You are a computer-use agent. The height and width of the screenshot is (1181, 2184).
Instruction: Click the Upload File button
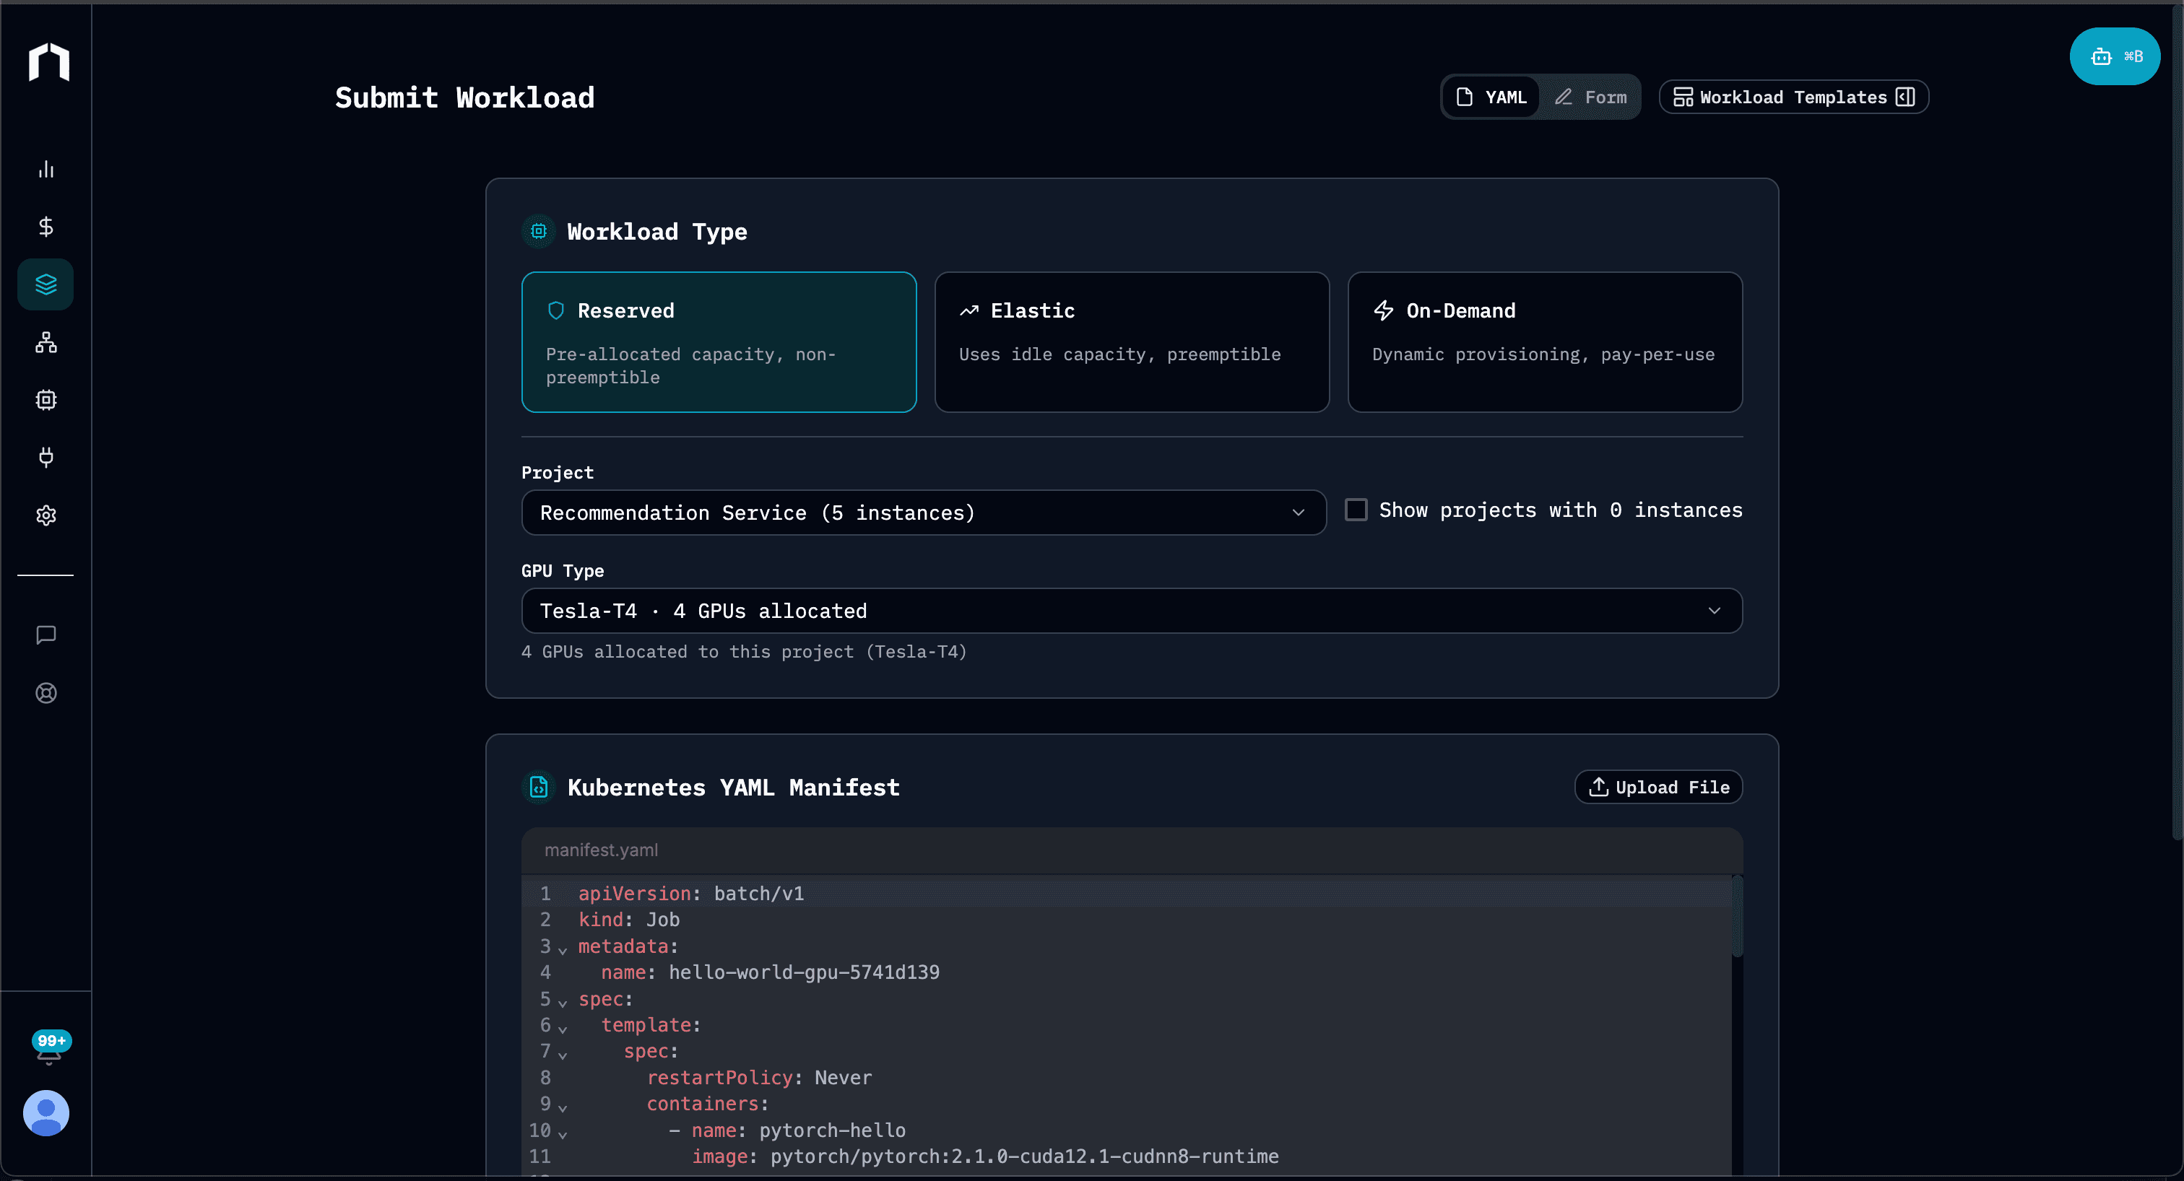1657,786
